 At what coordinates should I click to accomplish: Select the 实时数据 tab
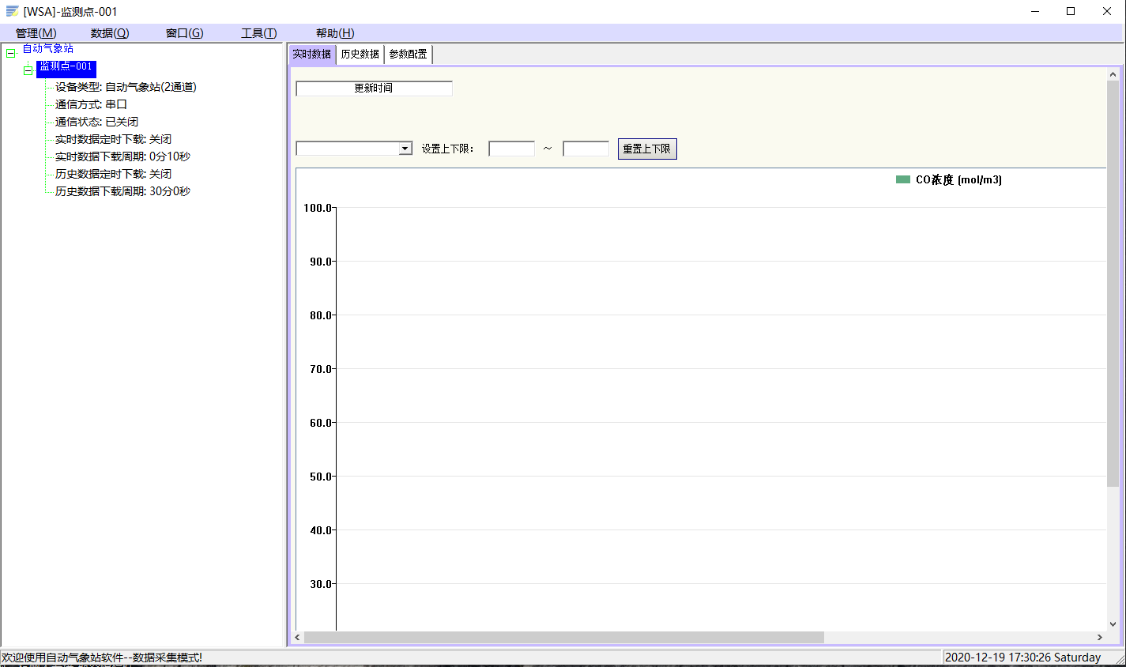pyautogui.click(x=312, y=55)
